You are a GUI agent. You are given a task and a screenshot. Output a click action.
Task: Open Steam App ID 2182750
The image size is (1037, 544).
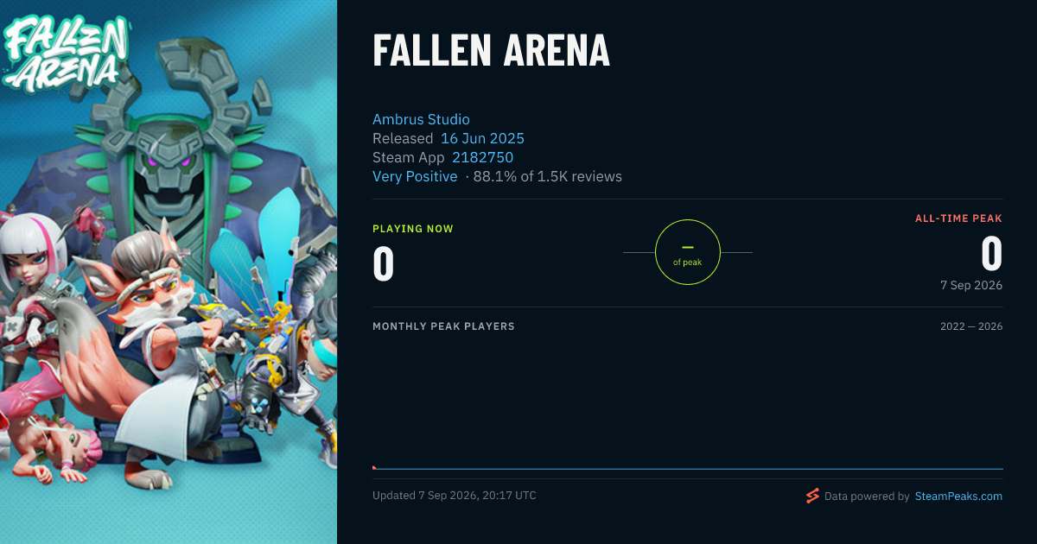(x=482, y=157)
